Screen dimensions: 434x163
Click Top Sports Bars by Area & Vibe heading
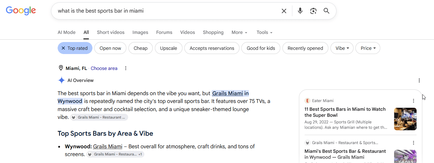(x=105, y=134)
